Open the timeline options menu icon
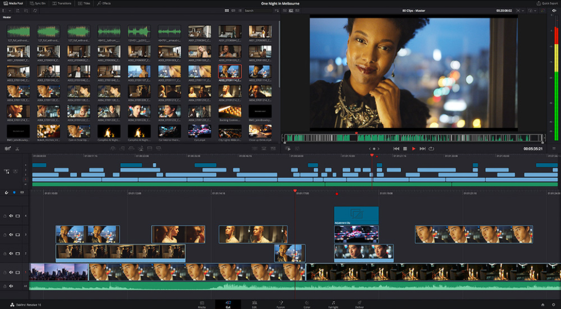The image size is (561, 309). (x=554, y=148)
